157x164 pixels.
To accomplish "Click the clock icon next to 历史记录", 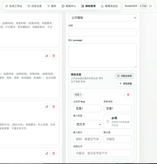I will click(x=29, y=6).
